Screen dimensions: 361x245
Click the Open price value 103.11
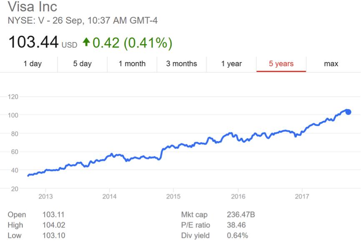(53, 215)
